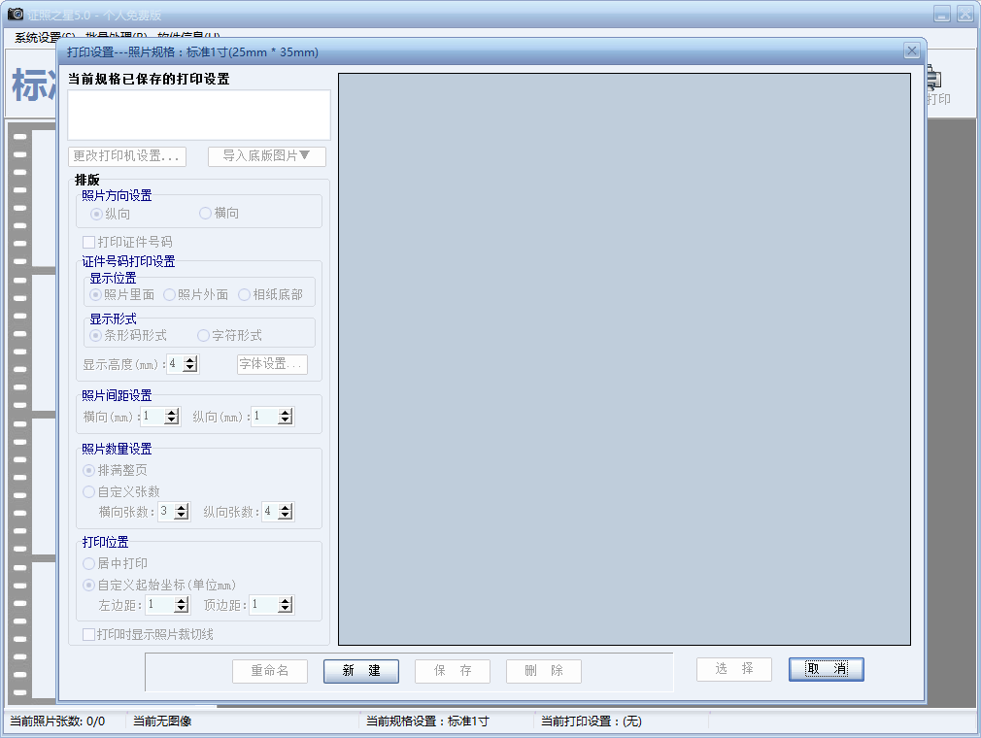Click the 更改打印机设置 button
The height and width of the screenshot is (738, 981).
126,156
